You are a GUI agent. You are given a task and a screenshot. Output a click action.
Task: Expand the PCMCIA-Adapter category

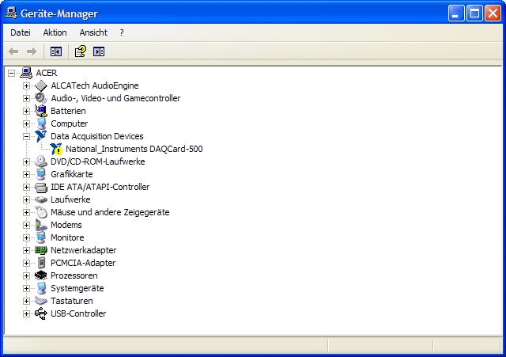pyautogui.click(x=26, y=263)
